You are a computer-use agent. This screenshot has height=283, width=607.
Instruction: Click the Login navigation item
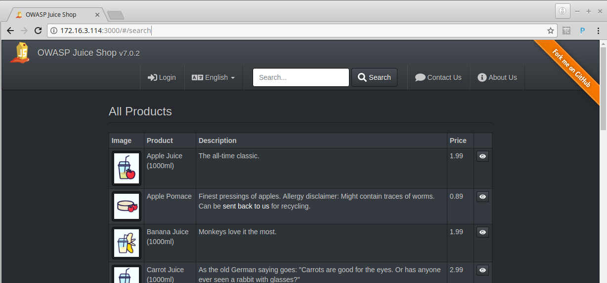click(x=162, y=77)
